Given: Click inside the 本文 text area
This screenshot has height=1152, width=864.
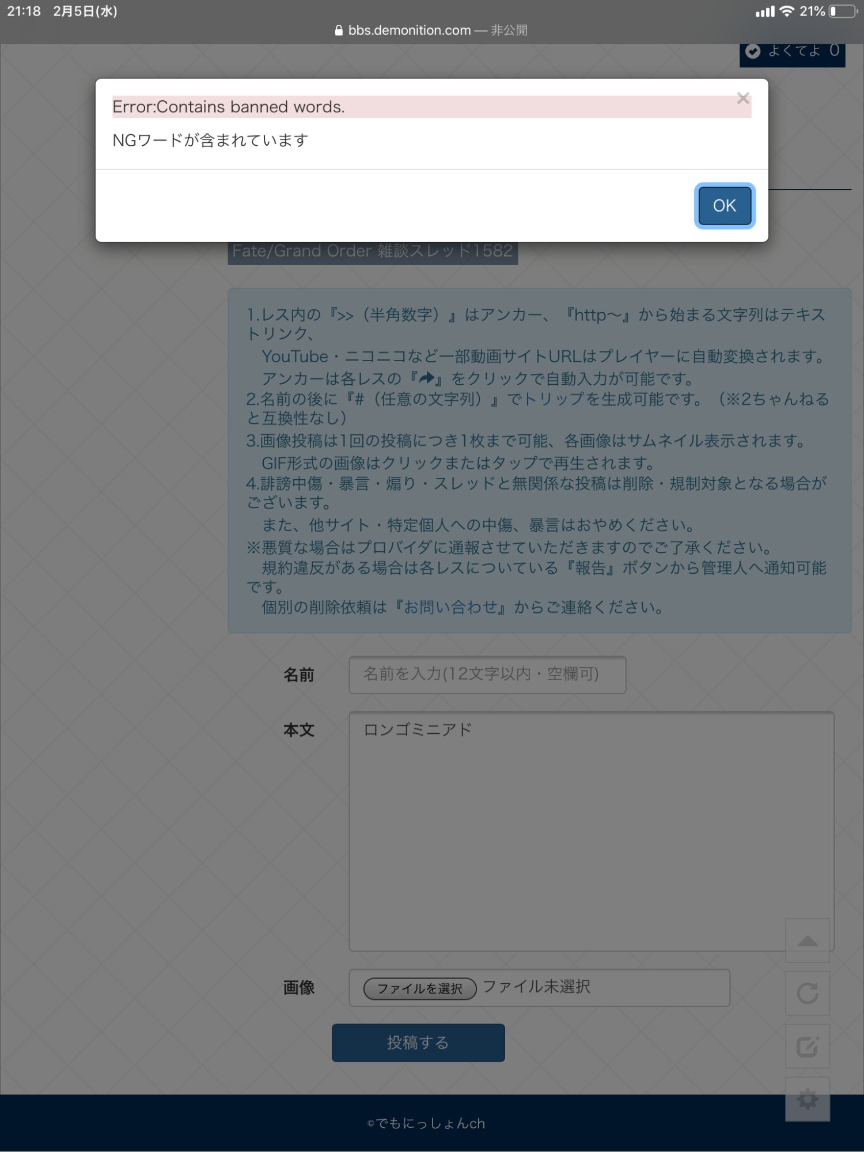Looking at the screenshot, I should point(591,831).
